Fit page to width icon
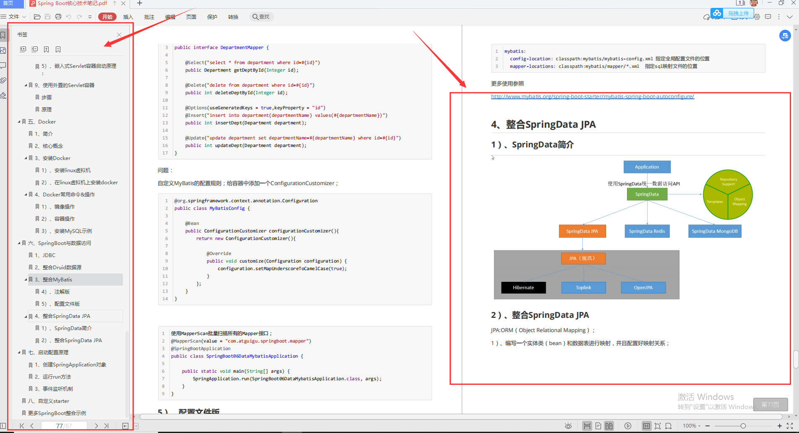The width and height of the screenshot is (799, 433). point(669,426)
